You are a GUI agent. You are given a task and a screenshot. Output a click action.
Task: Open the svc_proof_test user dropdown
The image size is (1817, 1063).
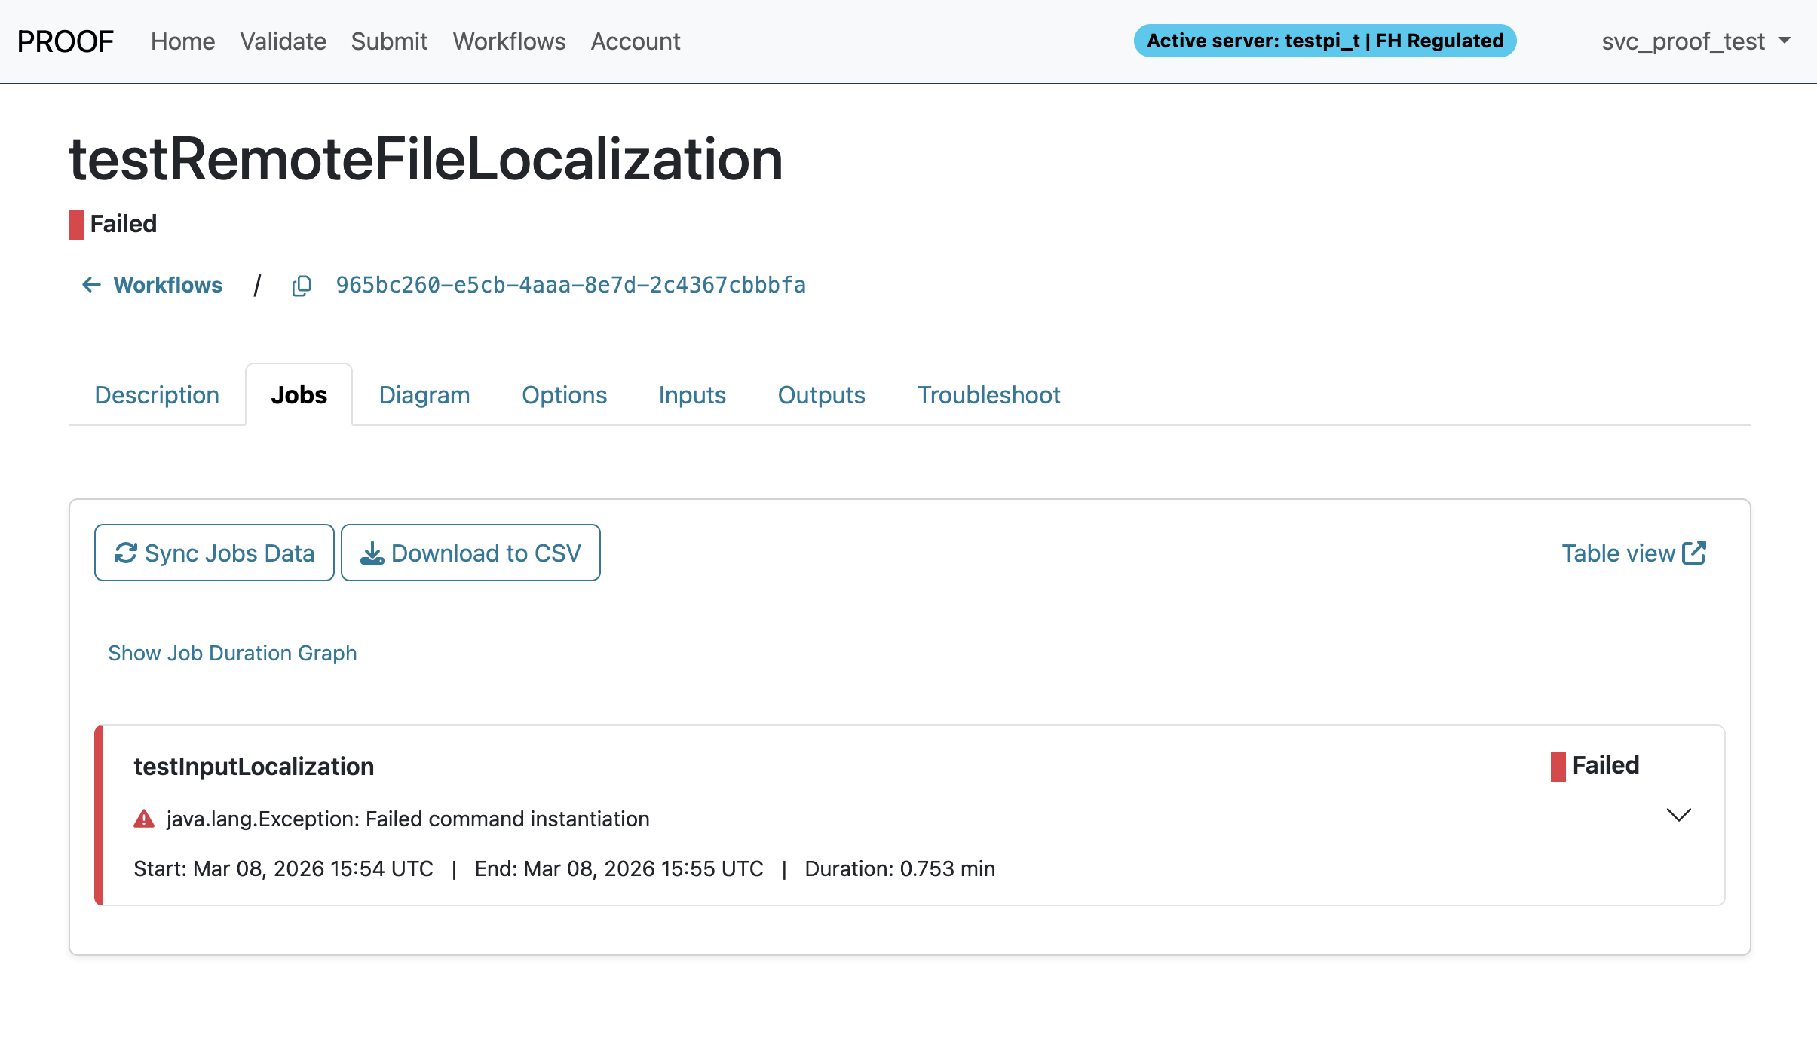click(1696, 41)
